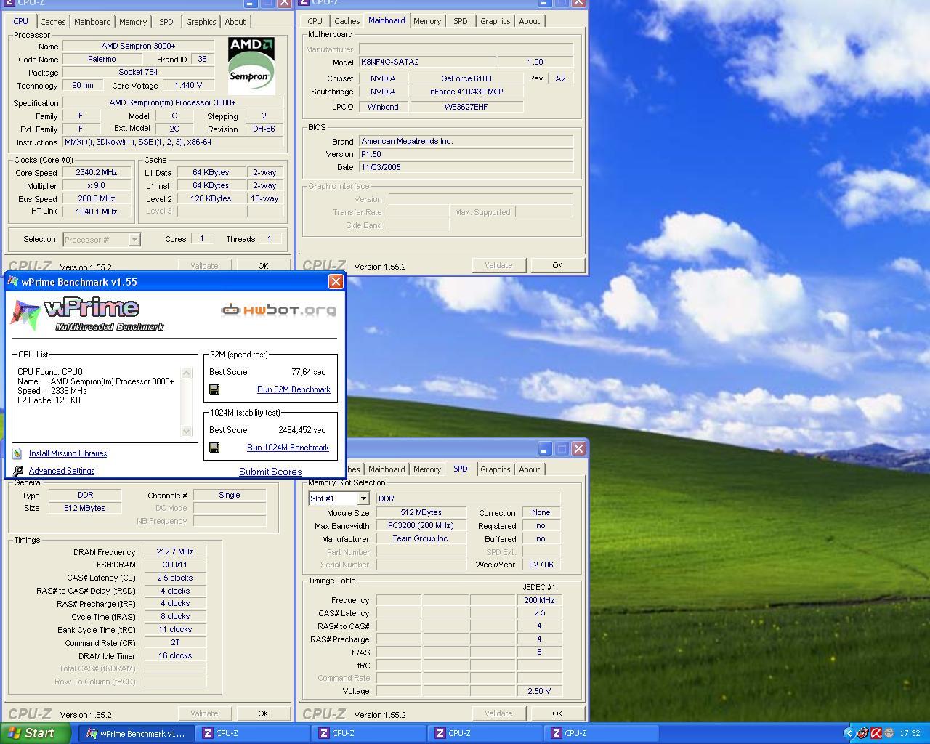Viewport: 930px width, 744px height.
Task: Run the 1024M Benchmark
Action: click(288, 448)
